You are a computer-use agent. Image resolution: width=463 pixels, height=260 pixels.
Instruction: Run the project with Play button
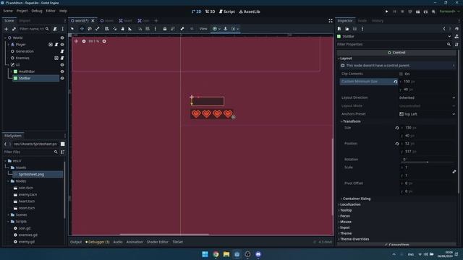[x=386, y=12]
